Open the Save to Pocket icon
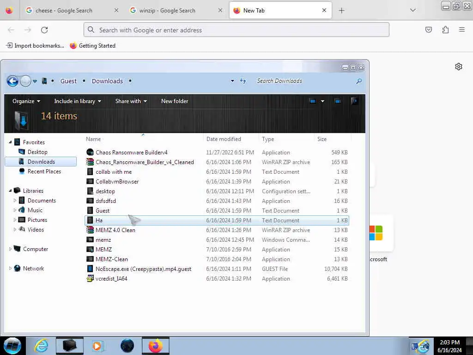 429,30
